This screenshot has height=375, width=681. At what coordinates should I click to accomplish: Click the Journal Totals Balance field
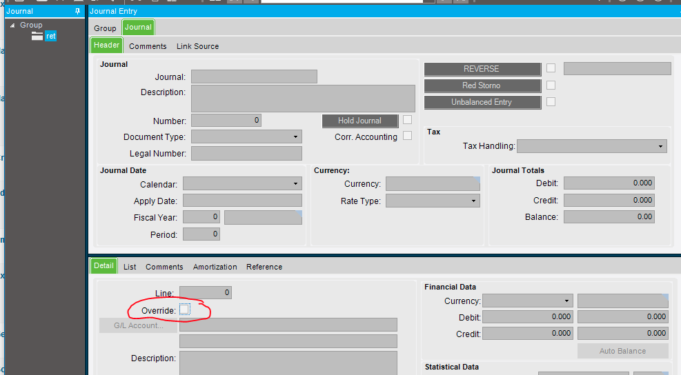(x=609, y=216)
